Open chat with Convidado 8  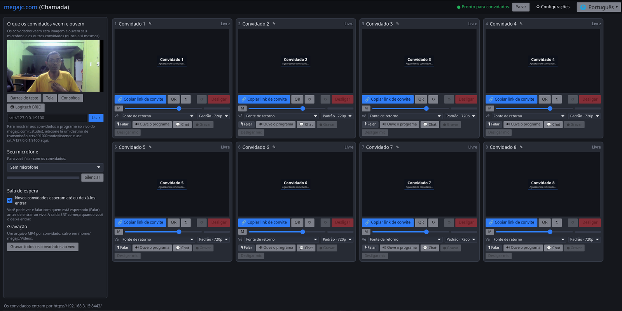554,248
